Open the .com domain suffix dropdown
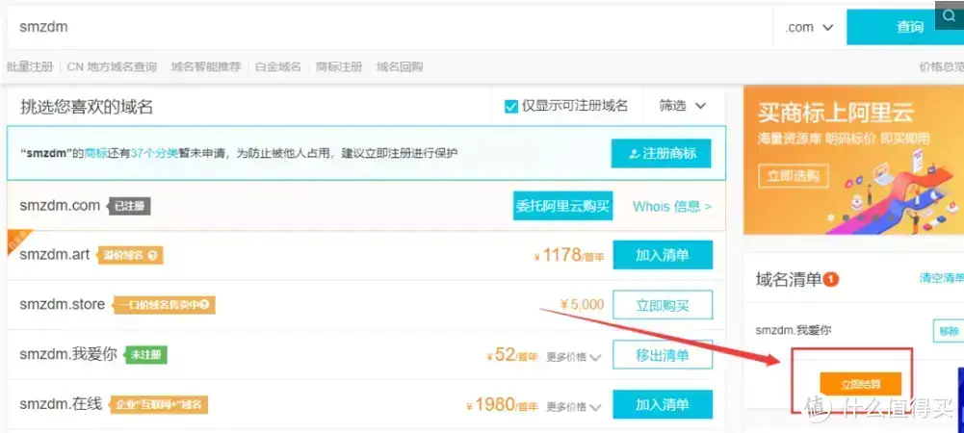The height and width of the screenshot is (433, 964). (809, 27)
